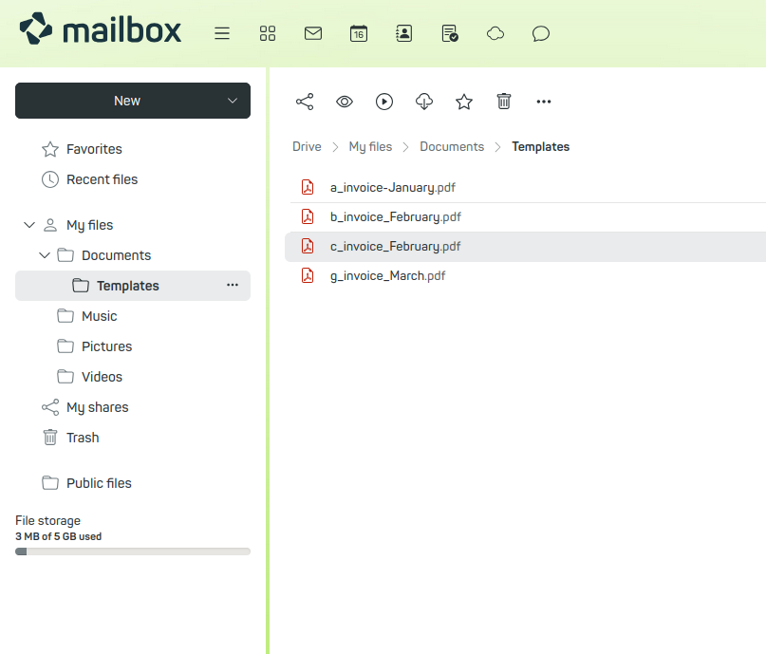Open the Calendar app icon

tap(359, 33)
